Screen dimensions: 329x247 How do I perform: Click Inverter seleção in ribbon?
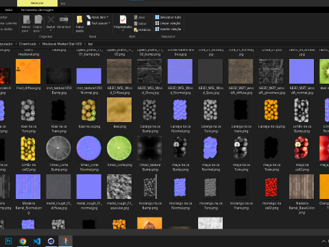168,29
